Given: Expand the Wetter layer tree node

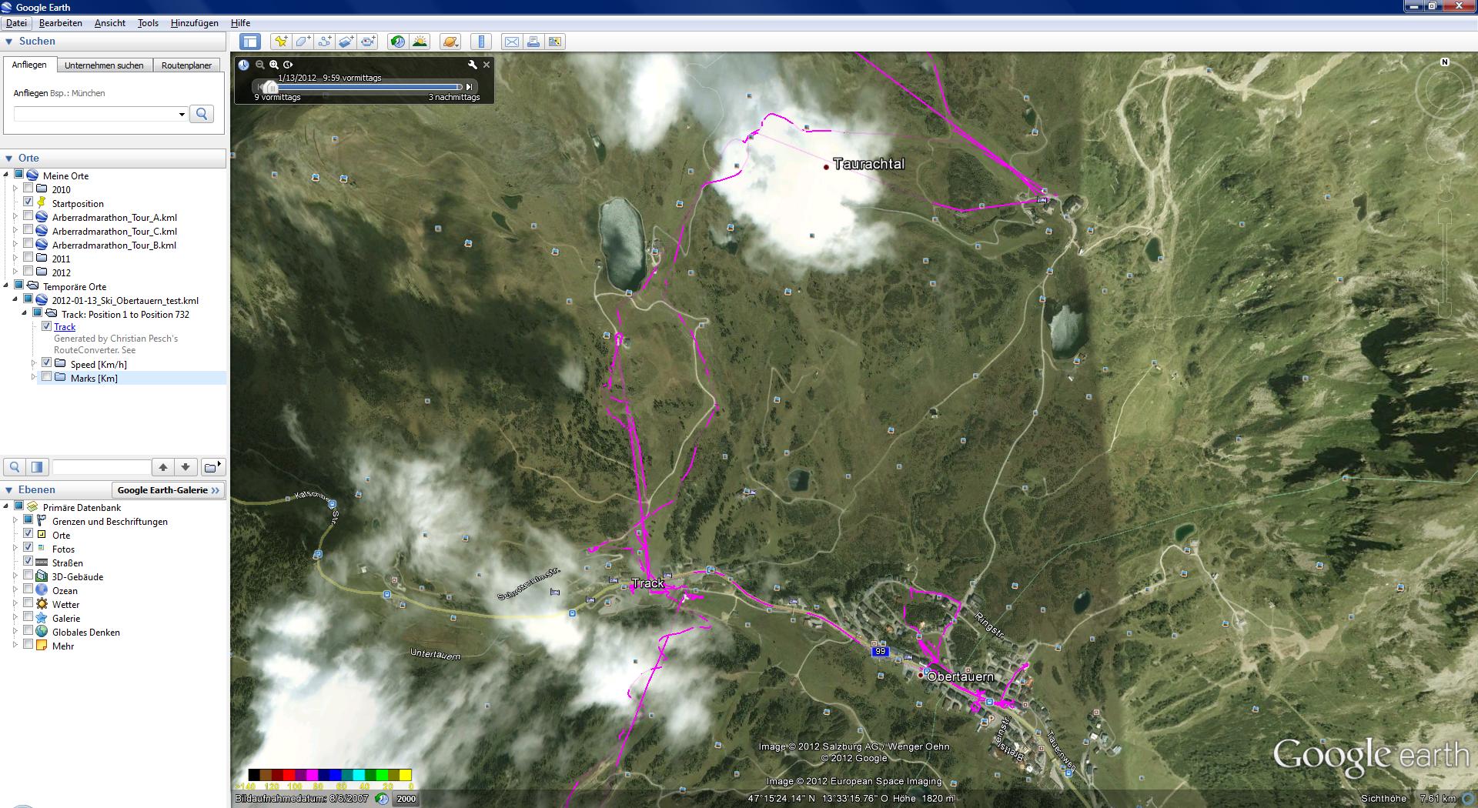Looking at the screenshot, I should [15, 604].
